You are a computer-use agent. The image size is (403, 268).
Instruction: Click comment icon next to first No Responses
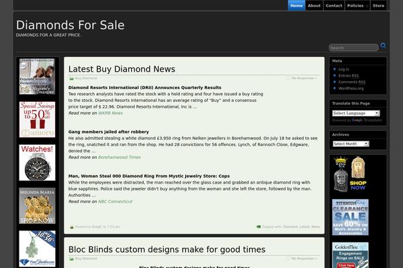288,78
